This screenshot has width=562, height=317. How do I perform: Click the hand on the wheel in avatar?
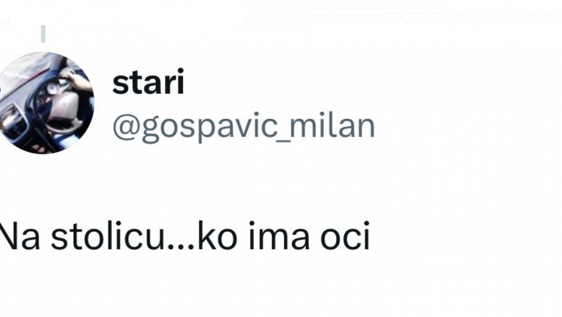pyautogui.click(x=74, y=80)
